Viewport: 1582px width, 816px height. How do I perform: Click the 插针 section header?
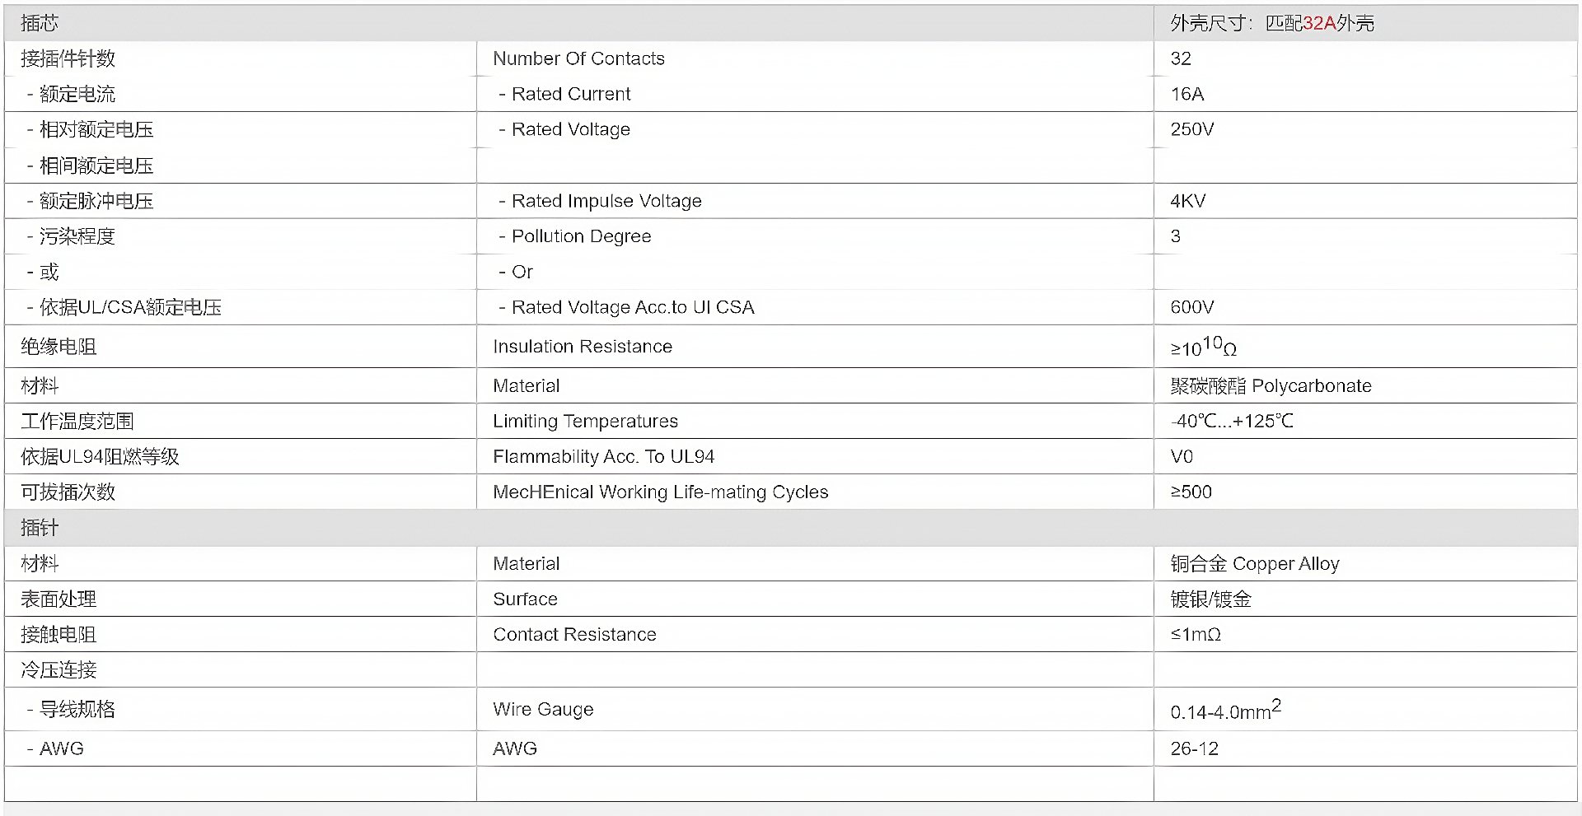[40, 528]
